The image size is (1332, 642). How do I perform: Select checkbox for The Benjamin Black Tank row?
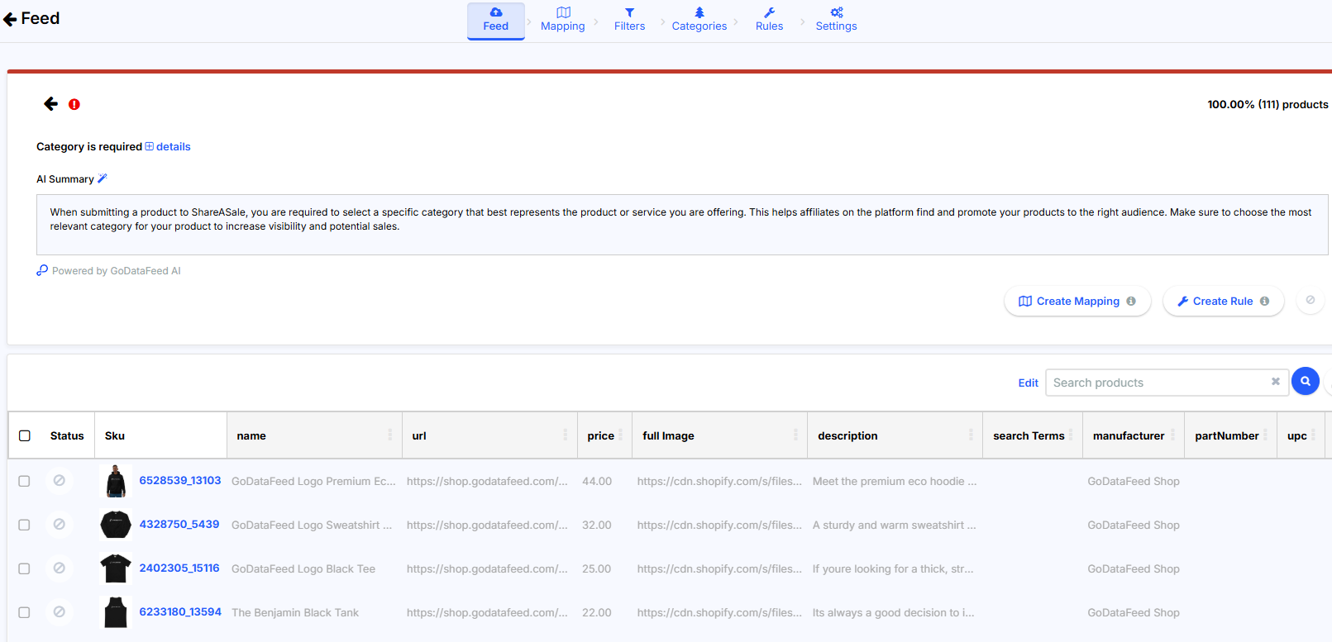(24, 612)
